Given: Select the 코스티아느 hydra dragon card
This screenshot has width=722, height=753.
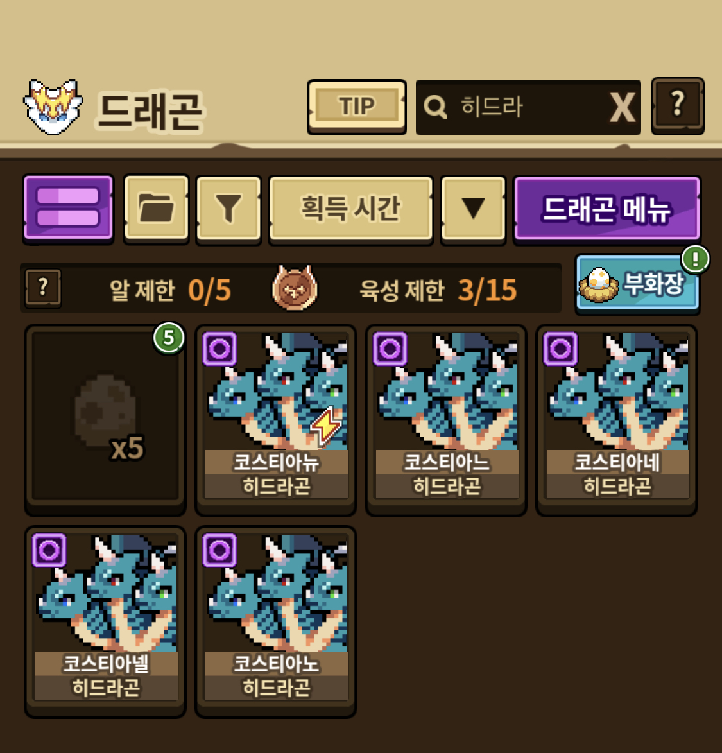Looking at the screenshot, I should click(x=446, y=420).
